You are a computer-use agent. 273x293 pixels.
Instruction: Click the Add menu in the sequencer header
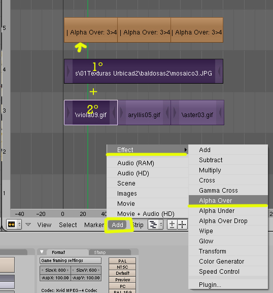click(118, 225)
